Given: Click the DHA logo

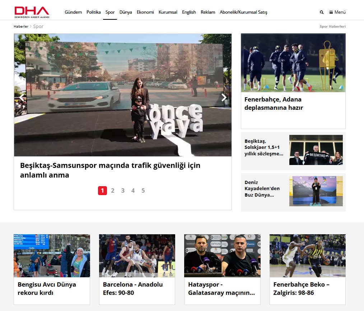Looking at the screenshot, I should point(32,12).
